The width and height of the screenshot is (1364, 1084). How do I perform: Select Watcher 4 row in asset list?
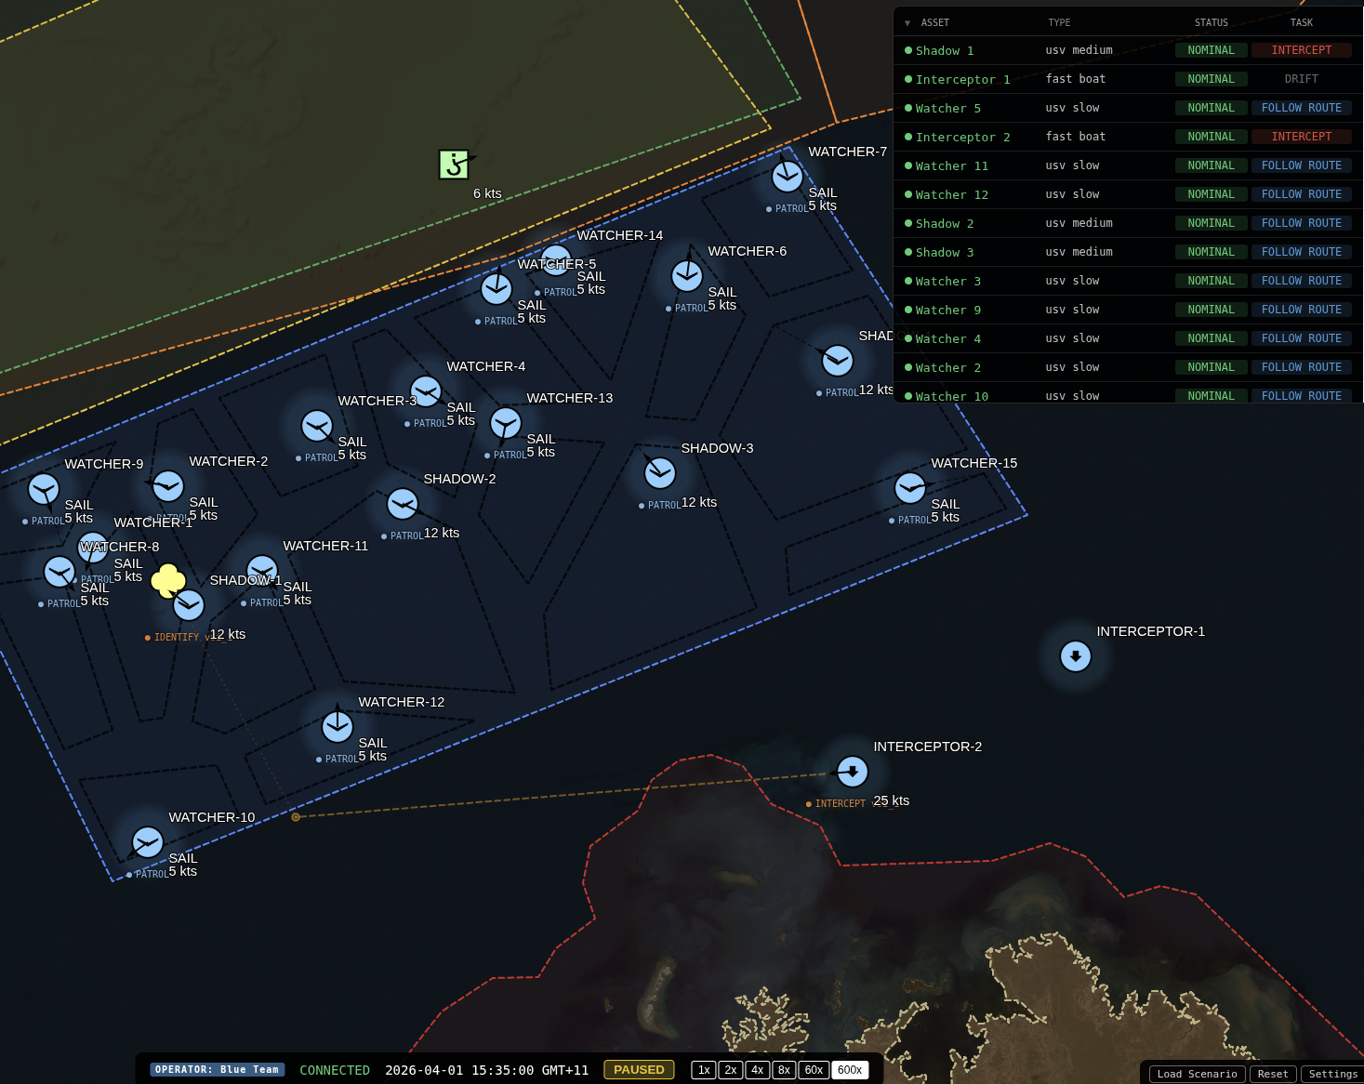(x=1128, y=338)
